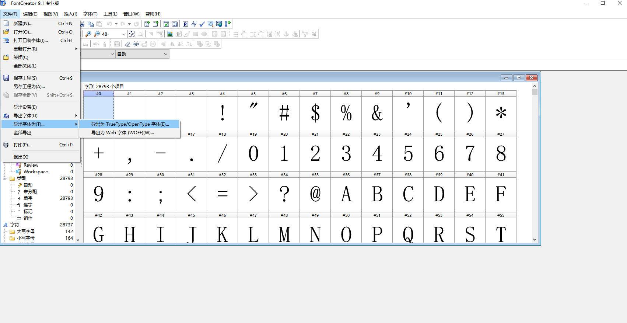
Task: Click the folder icon beside 打开(O)
Action: coord(6,32)
